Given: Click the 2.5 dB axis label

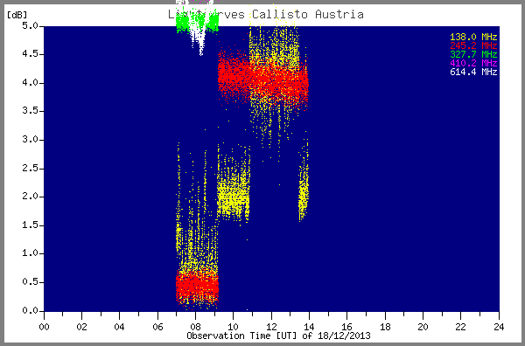Looking at the screenshot, I should 30,168.
